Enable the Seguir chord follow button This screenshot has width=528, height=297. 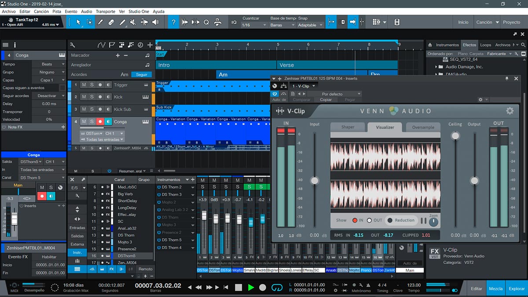(142, 74)
